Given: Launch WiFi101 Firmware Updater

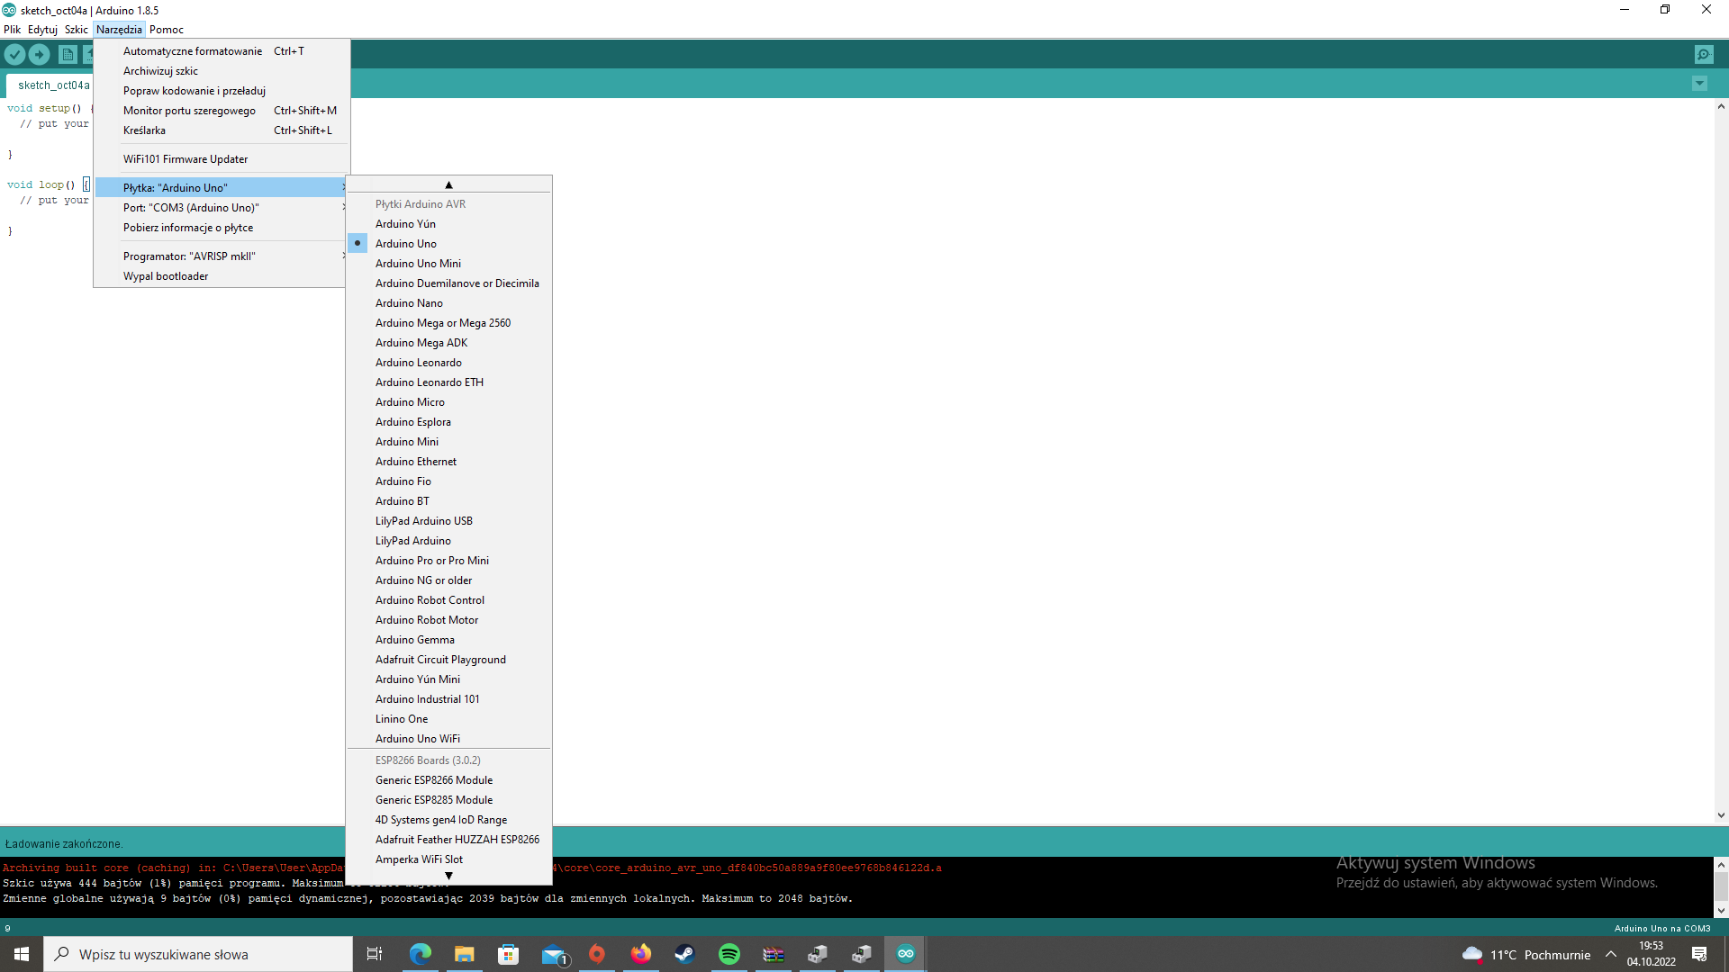Looking at the screenshot, I should coord(221,159).
